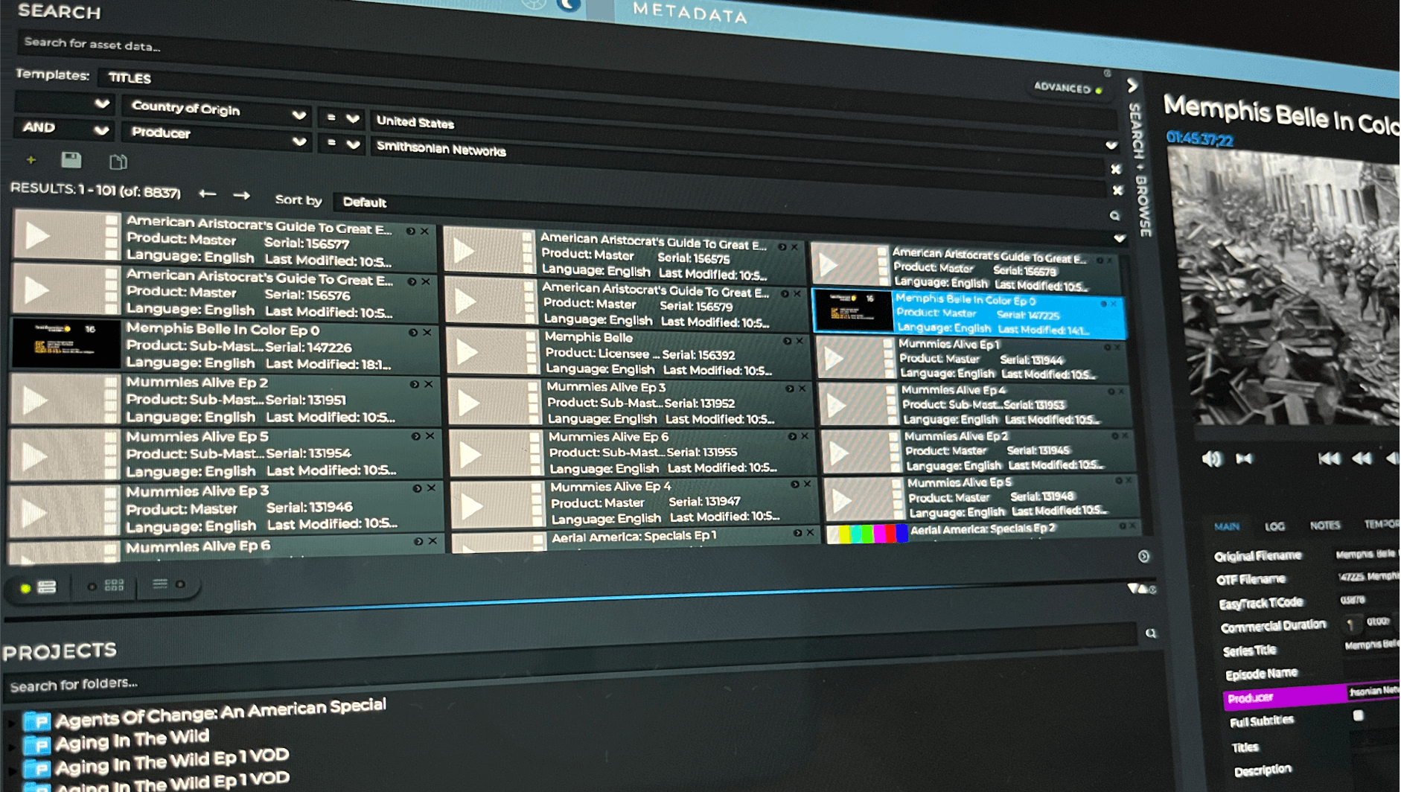This screenshot has height=792, width=1401.
Task: Collapse the Search + Browse panel with the chevron
Action: tap(1132, 86)
